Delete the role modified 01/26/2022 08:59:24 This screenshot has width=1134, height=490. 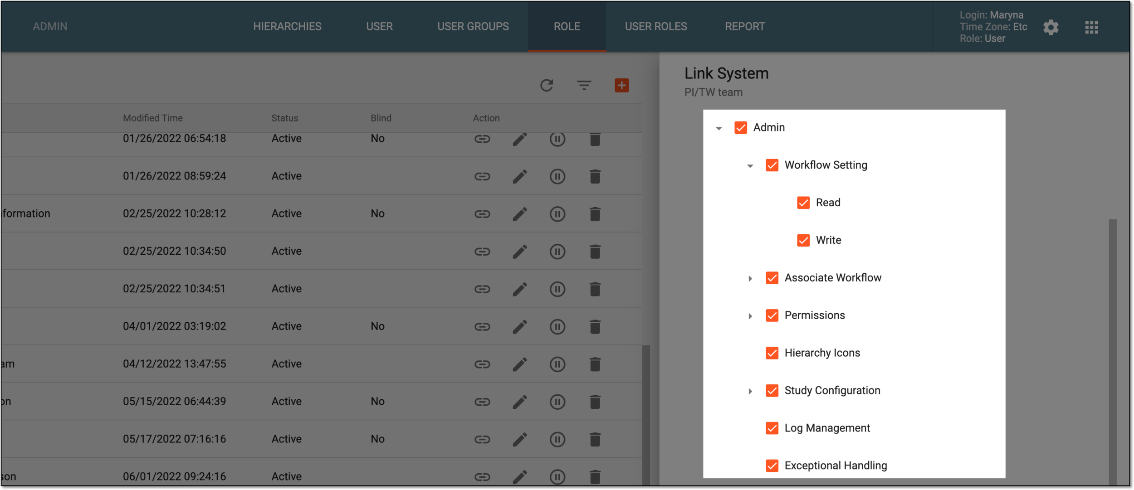click(595, 176)
